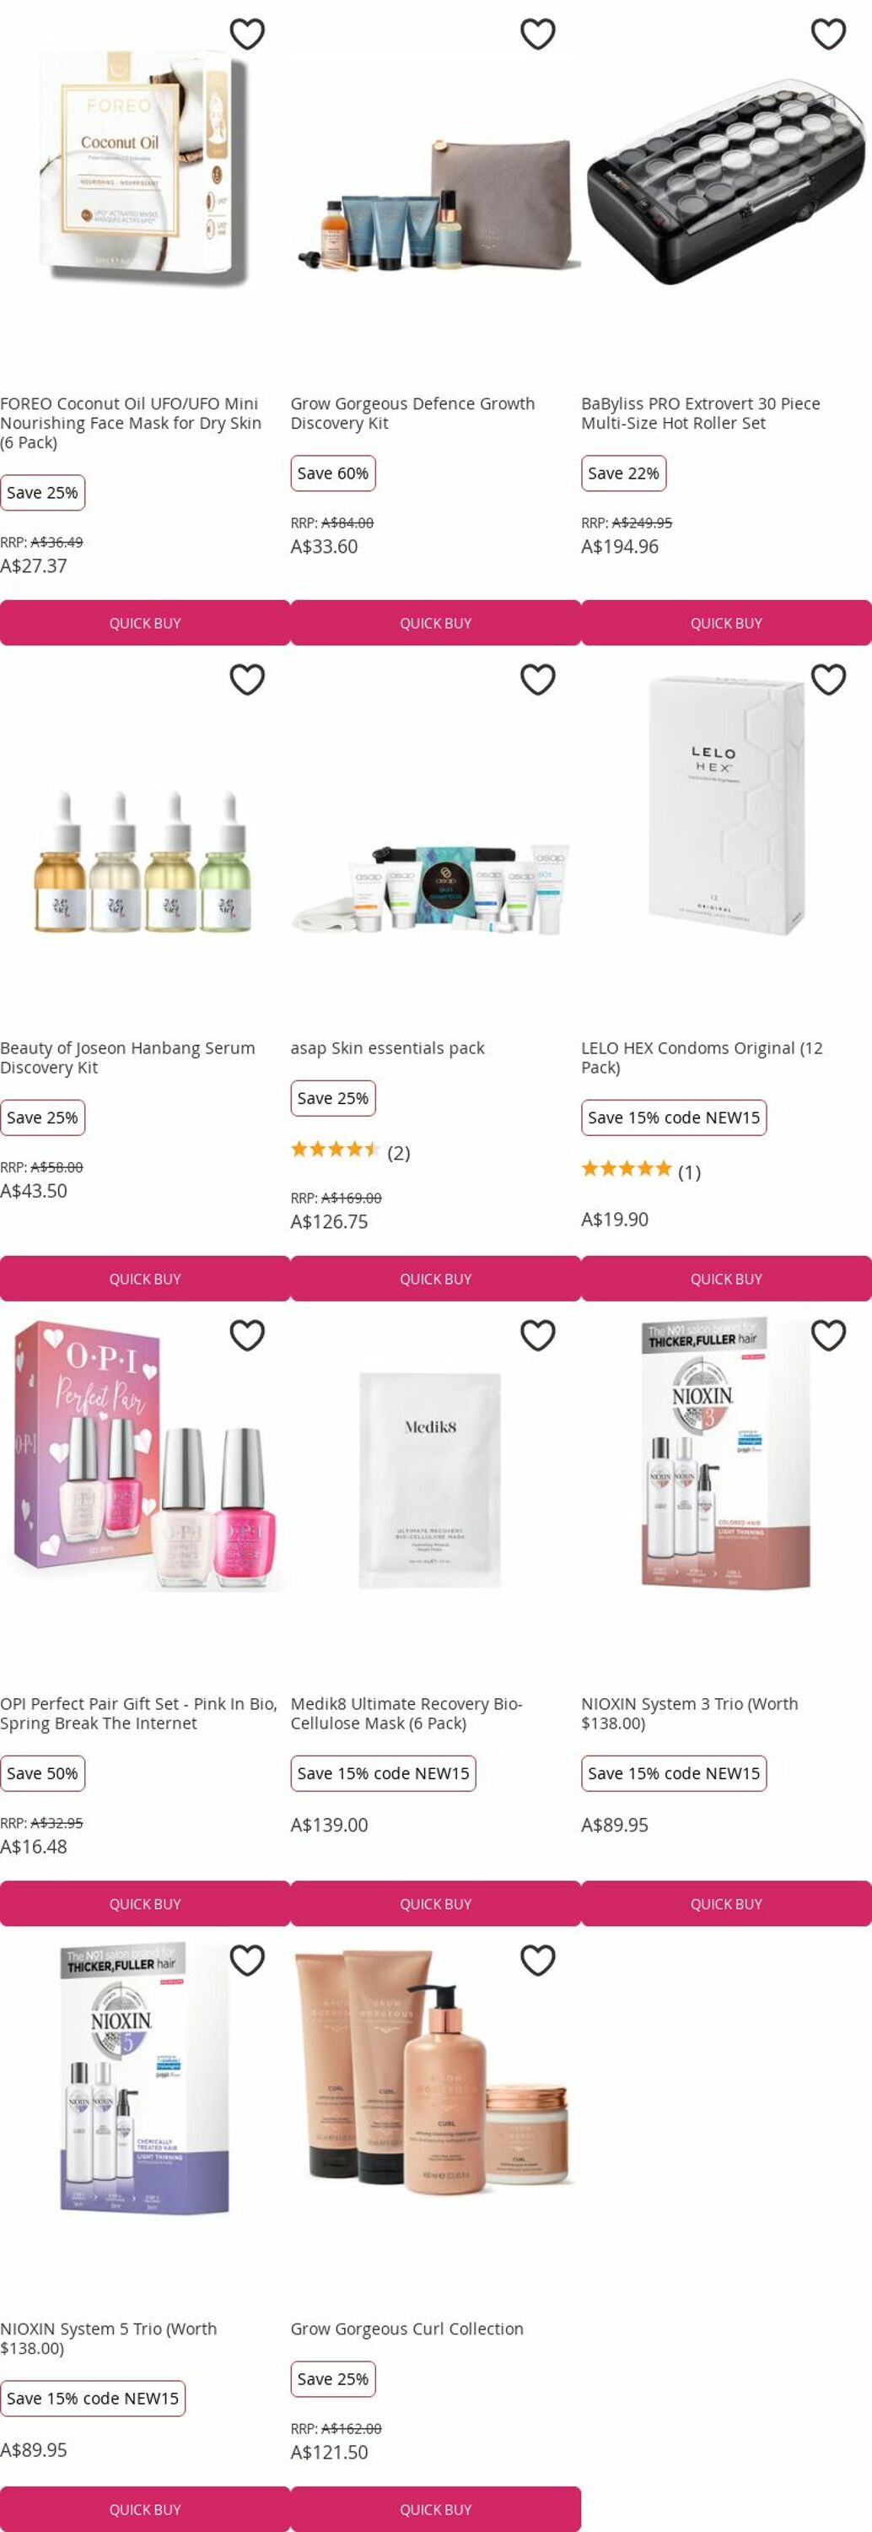Wishlist the NIOXIN System 3 Trio
This screenshot has width=872, height=2532.
(828, 1335)
